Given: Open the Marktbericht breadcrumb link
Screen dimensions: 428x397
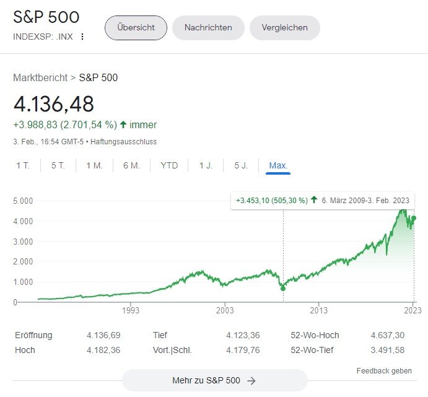Looking at the screenshot, I should tap(40, 77).
